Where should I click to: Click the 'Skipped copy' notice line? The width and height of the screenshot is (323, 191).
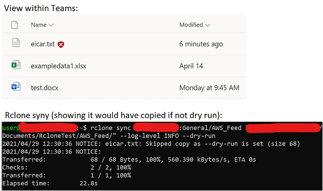[151, 144]
